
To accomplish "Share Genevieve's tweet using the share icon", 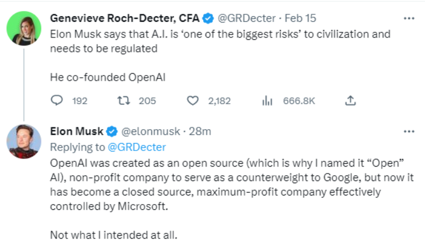I will click(349, 101).
